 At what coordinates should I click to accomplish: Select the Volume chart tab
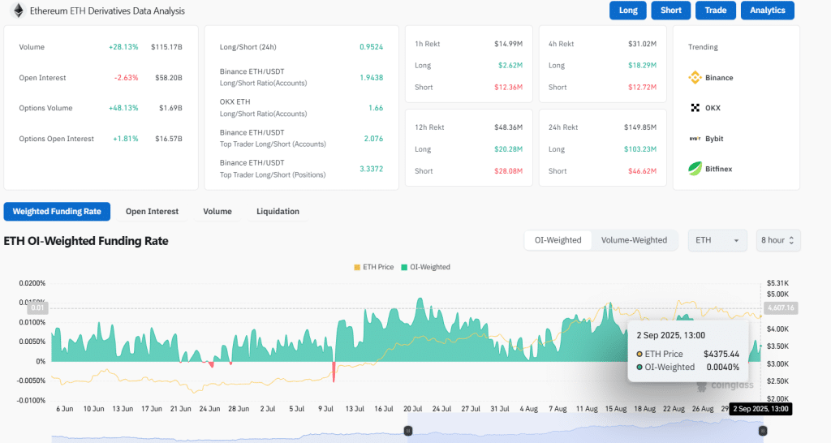(x=217, y=212)
